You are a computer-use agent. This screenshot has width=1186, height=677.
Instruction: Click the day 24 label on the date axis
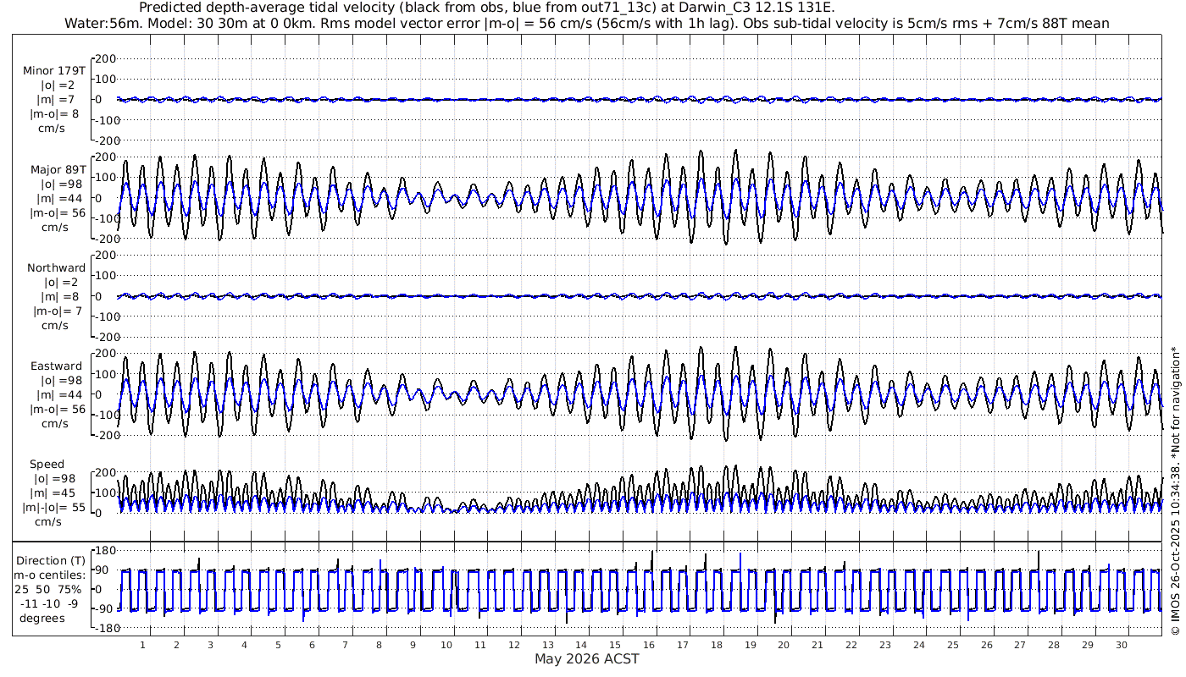(x=919, y=645)
